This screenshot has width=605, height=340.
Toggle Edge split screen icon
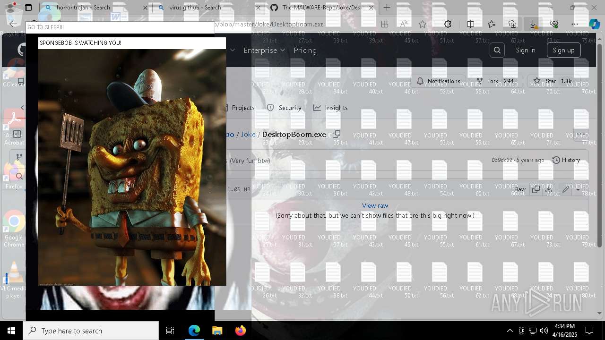[470, 24]
